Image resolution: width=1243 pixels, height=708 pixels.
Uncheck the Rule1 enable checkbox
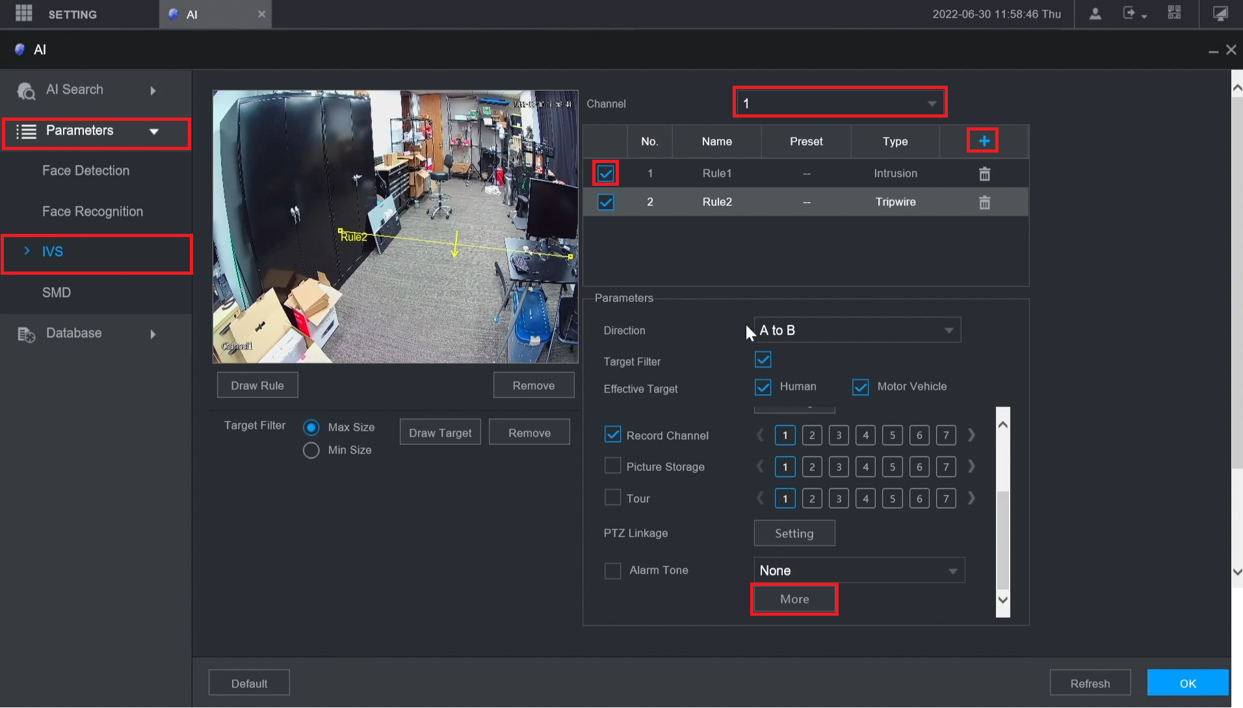(605, 173)
